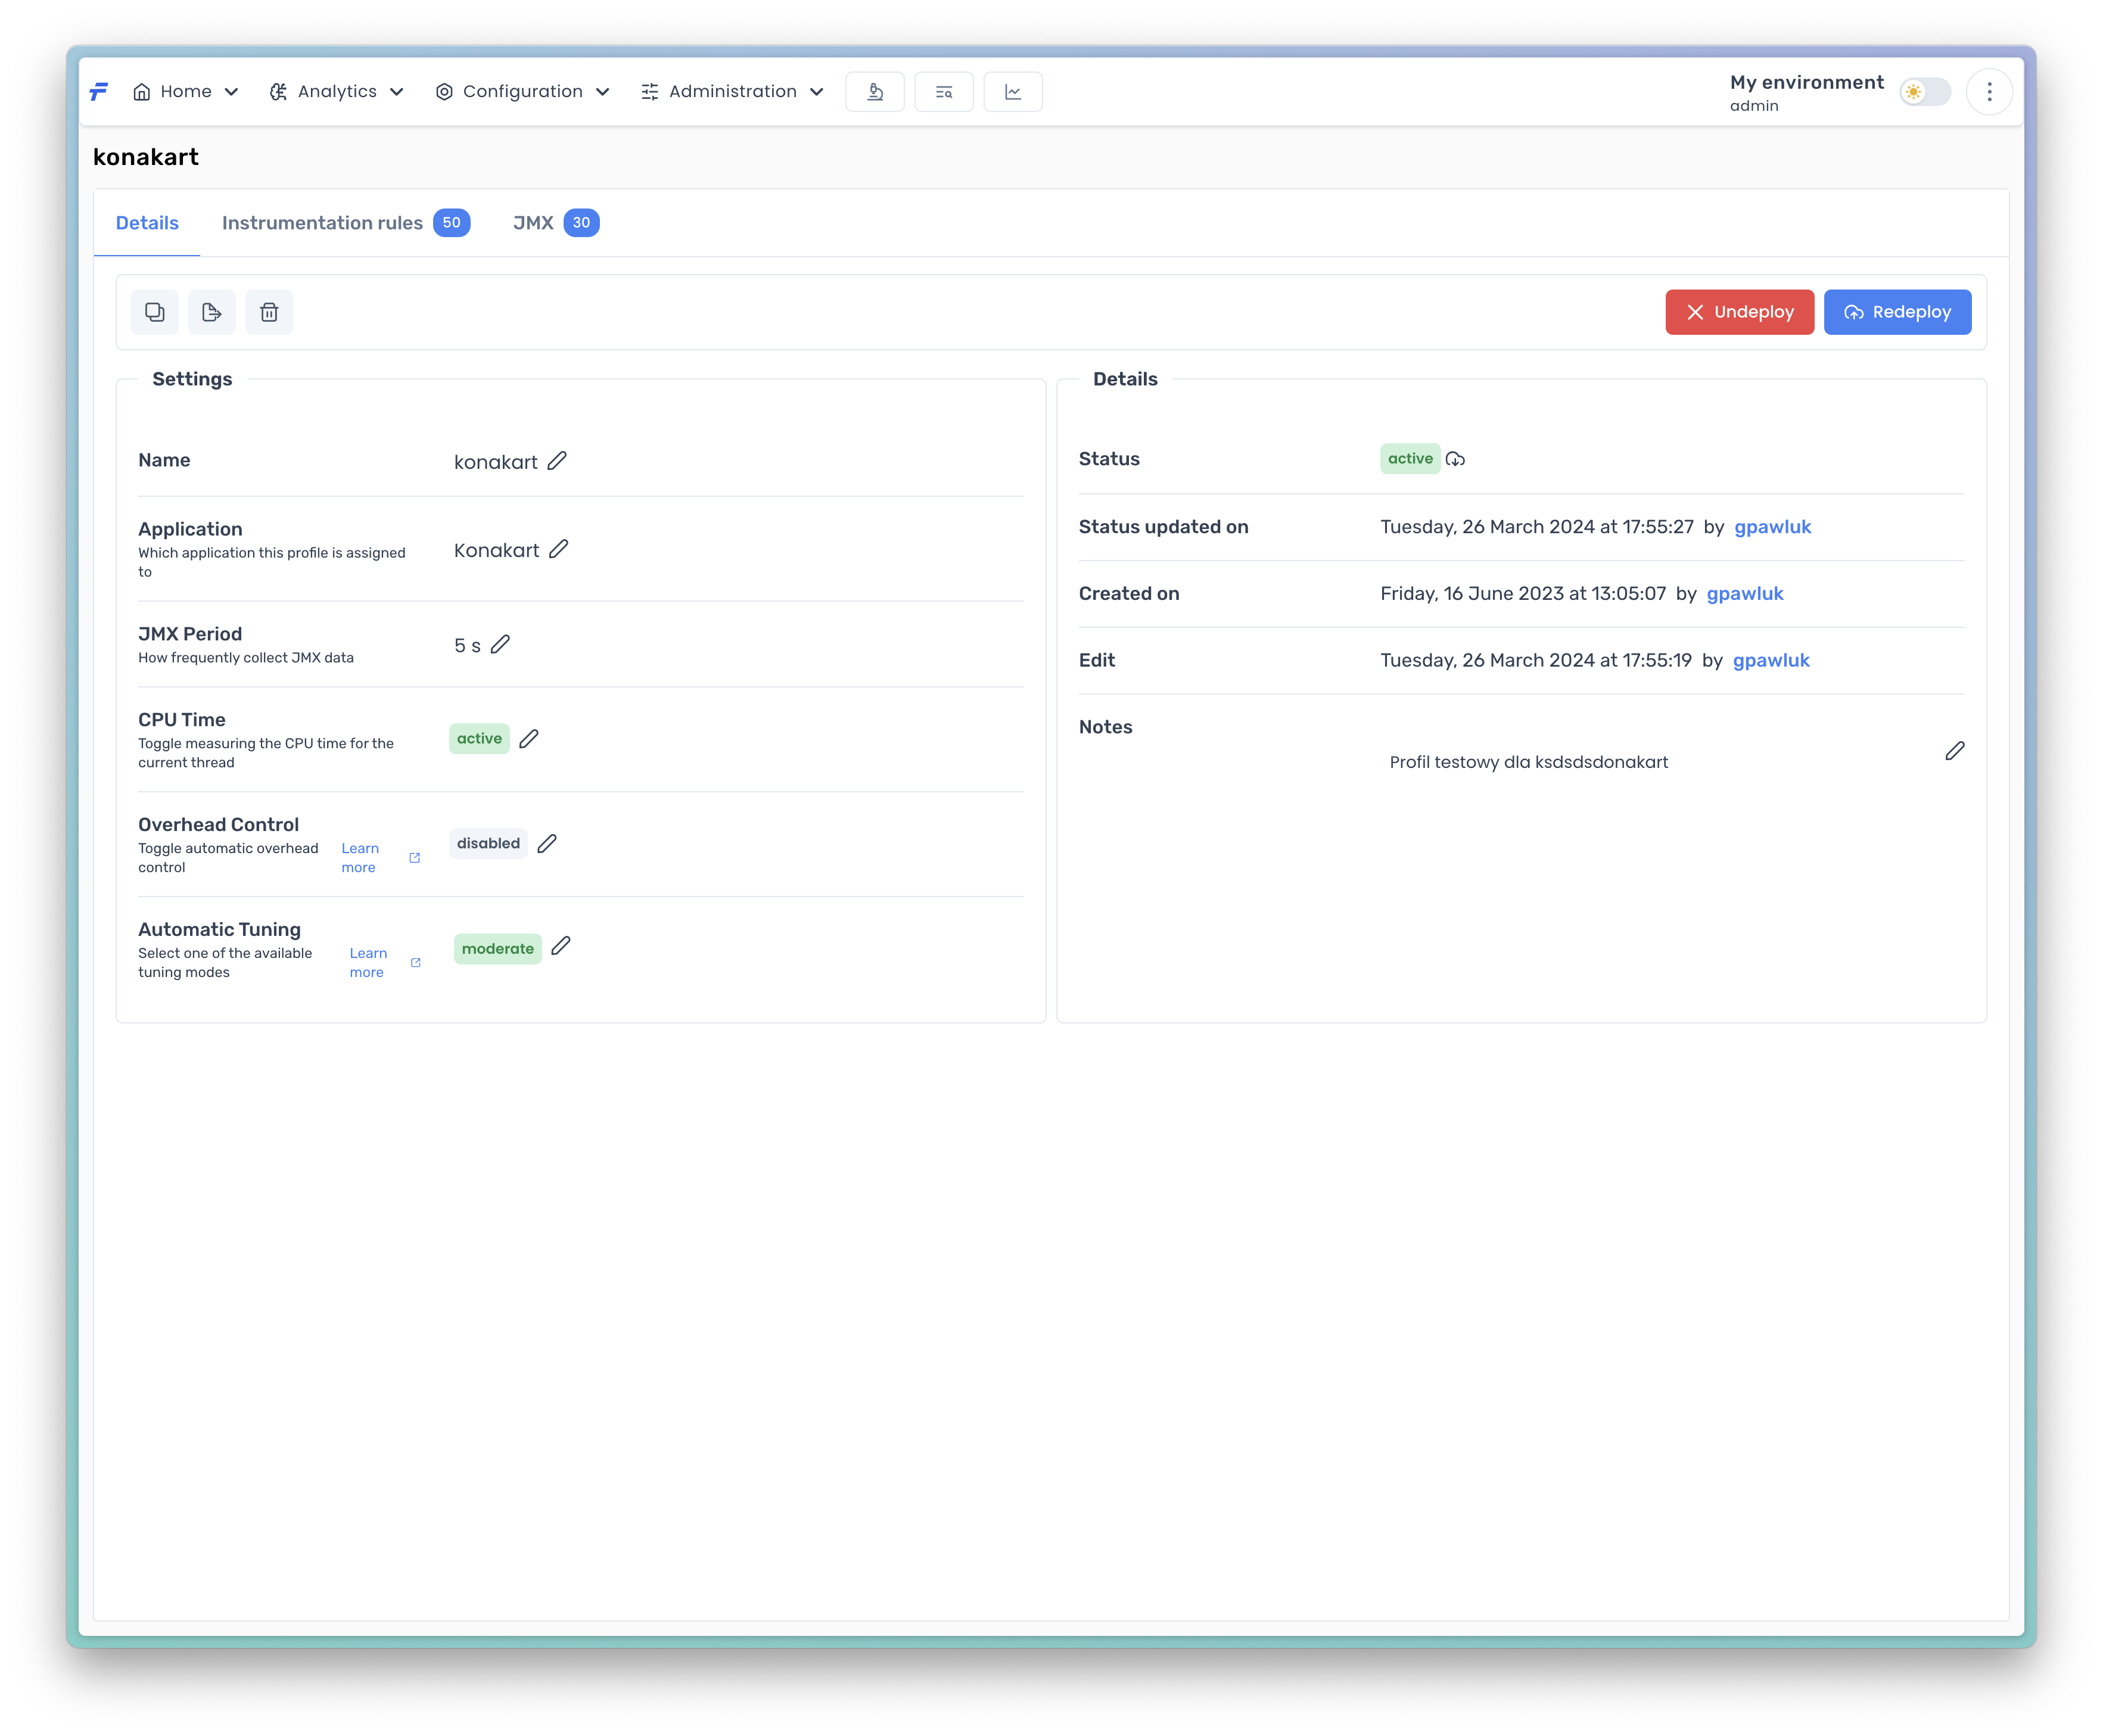Open the three-dot user menu
Viewport: 2103px width, 1736px height.
[1989, 92]
